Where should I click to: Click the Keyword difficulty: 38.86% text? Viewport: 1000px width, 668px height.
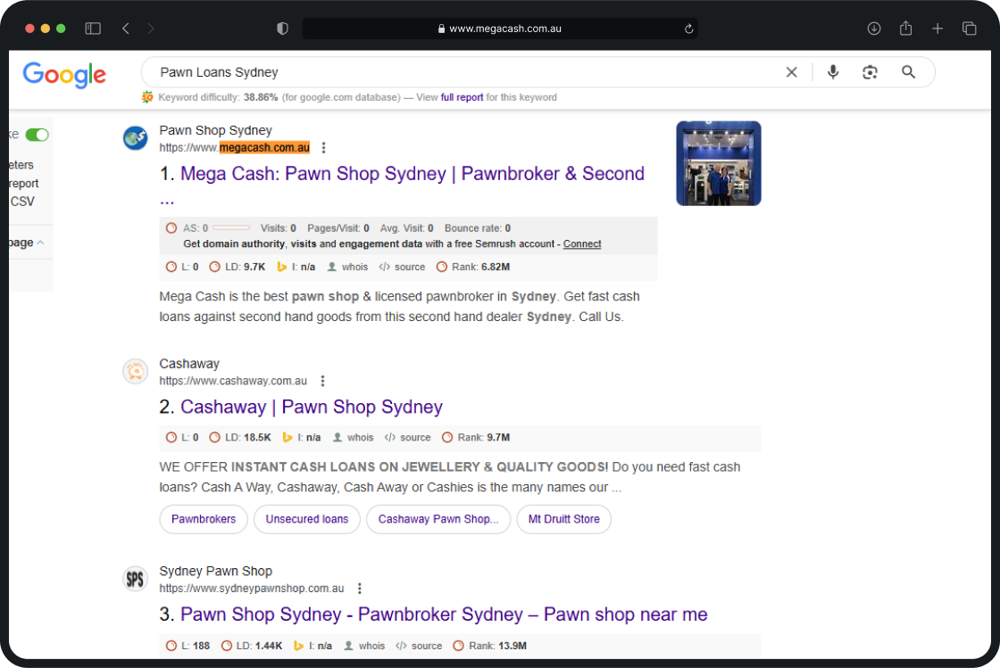[218, 97]
